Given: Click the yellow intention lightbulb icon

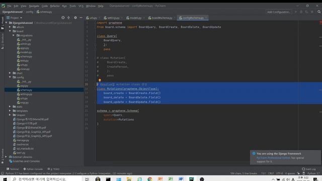Looking at the screenshot, I should (100, 80).
